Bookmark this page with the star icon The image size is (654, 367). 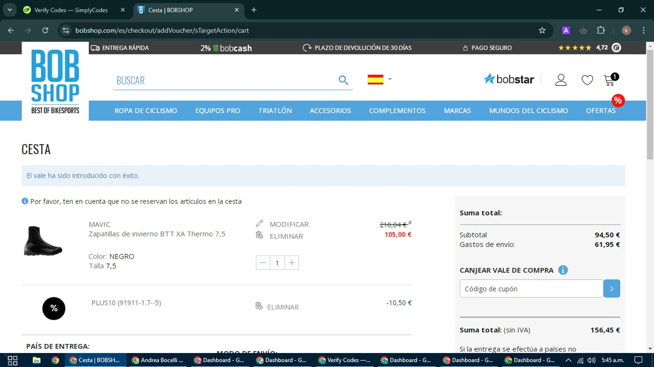tap(542, 30)
